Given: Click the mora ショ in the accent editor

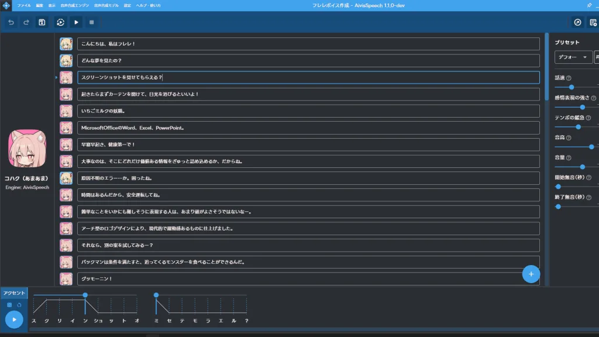Looking at the screenshot, I should [98, 321].
